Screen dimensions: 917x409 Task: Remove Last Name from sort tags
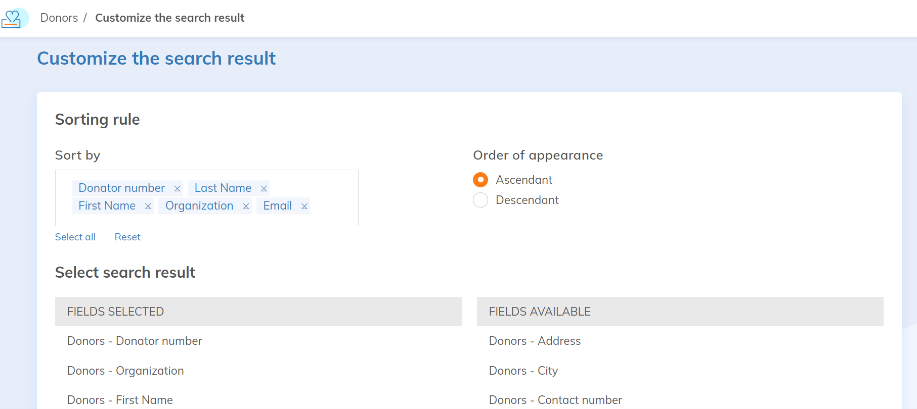(264, 188)
